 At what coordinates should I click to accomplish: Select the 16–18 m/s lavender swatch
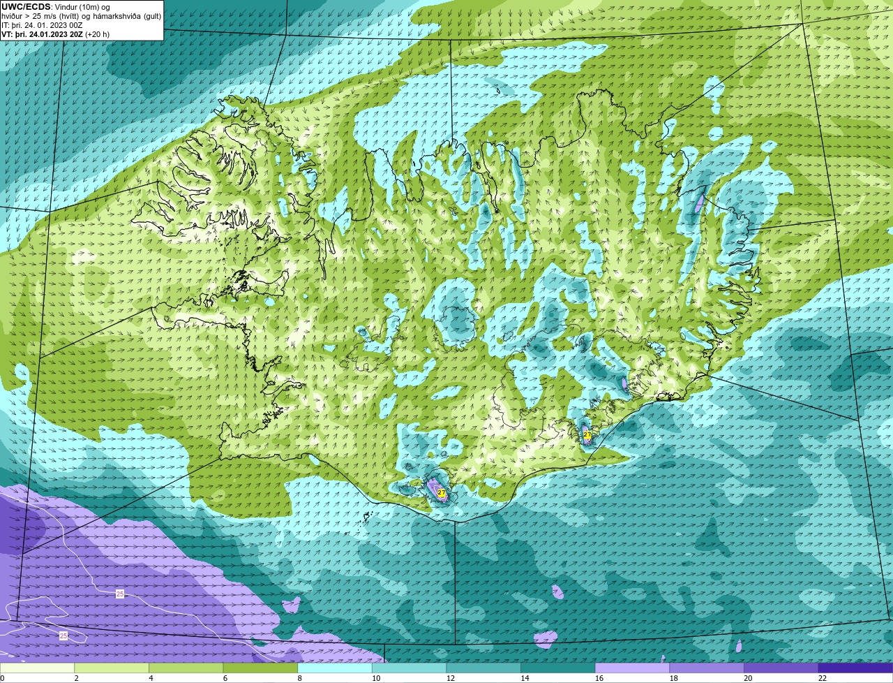pos(633,668)
